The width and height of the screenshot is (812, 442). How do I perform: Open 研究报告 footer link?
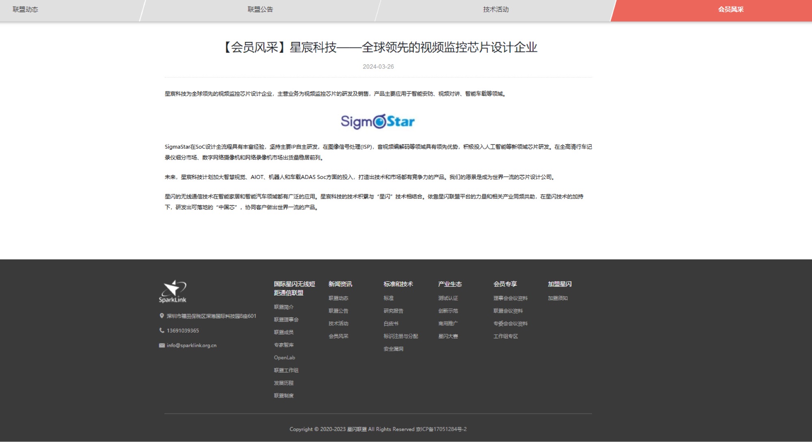point(393,310)
